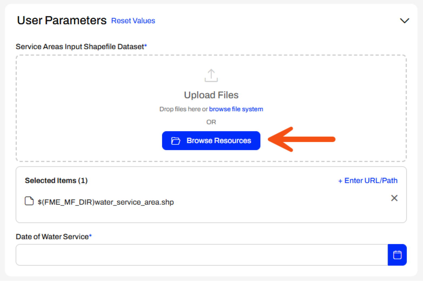423x284 pixels.
Task: Open the calendar date picker icon
Action: [x=397, y=255]
